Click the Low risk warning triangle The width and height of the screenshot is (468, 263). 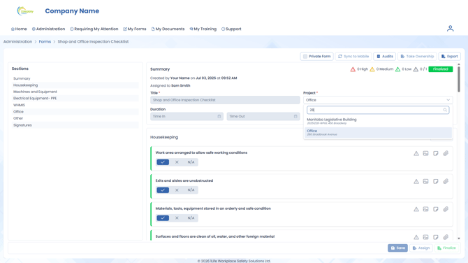[397, 69]
